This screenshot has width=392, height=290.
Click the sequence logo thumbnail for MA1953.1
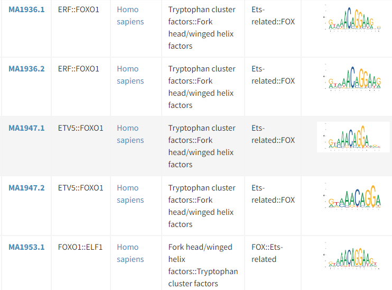pyautogui.click(x=353, y=256)
